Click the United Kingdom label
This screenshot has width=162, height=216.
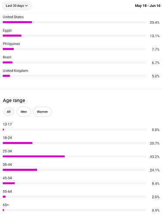(16, 71)
